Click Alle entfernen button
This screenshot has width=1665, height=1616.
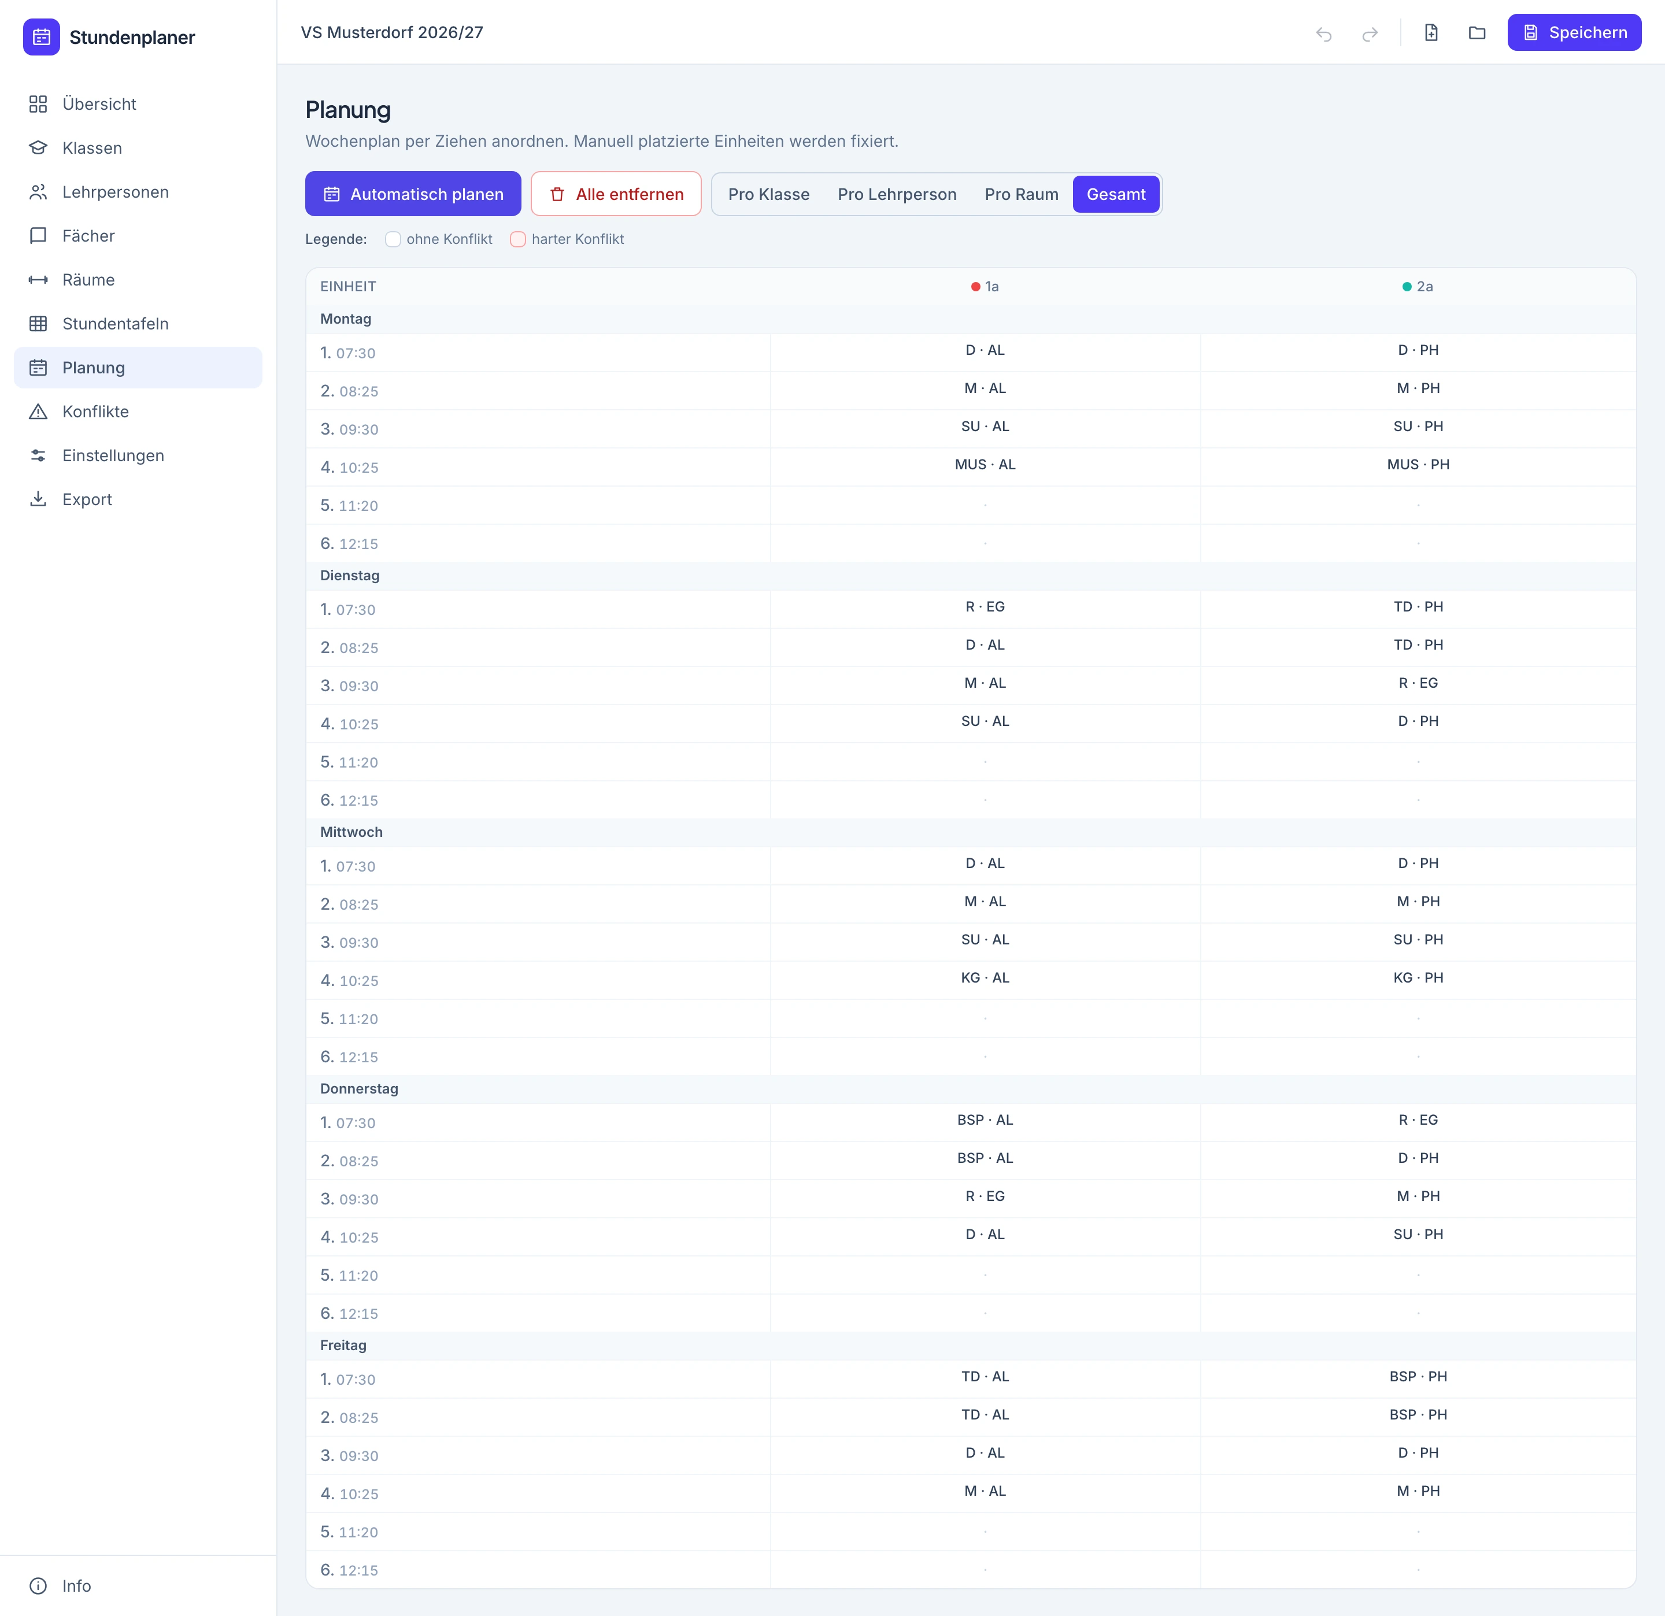click(x=616, y=194)
